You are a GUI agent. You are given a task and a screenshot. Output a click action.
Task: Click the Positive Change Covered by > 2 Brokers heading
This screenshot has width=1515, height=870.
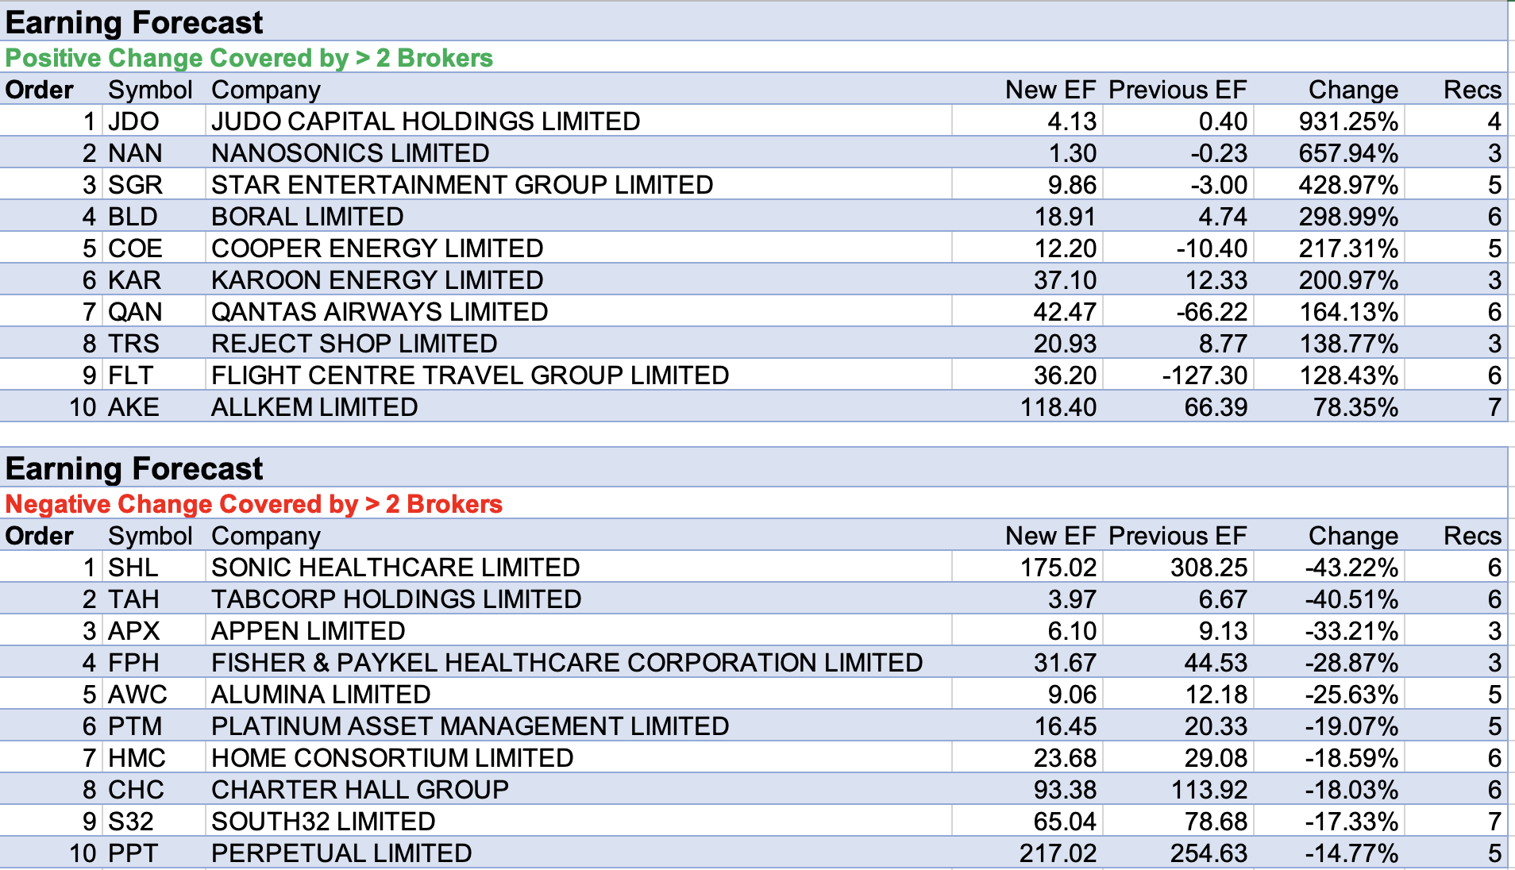(x=249, y=58)
